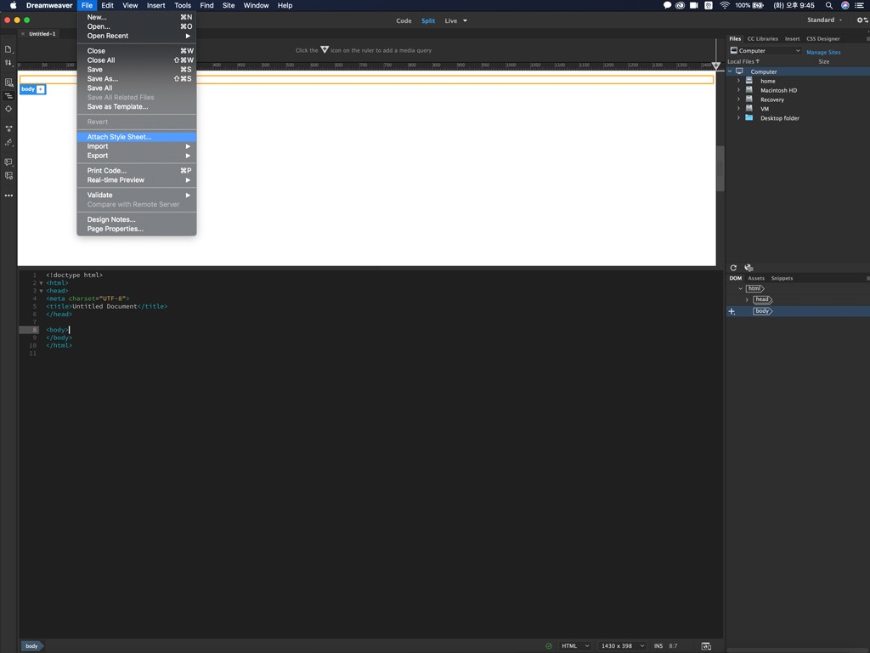This screenshot has width=870, height=653.
Task: Open the Validate submenu
Action: point(137,195)
